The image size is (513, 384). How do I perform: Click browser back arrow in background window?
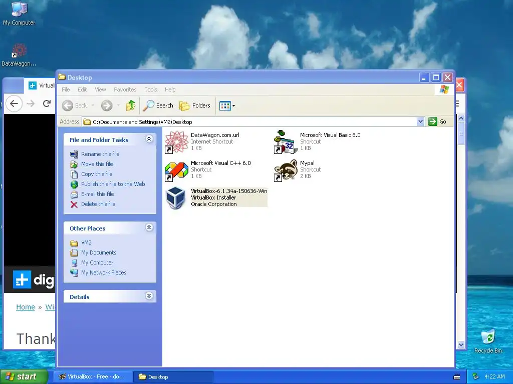pyautogui.click(x=14, y=104)
